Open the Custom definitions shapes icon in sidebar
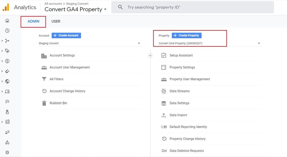287x157 pixels. click(x=7, y=142)
